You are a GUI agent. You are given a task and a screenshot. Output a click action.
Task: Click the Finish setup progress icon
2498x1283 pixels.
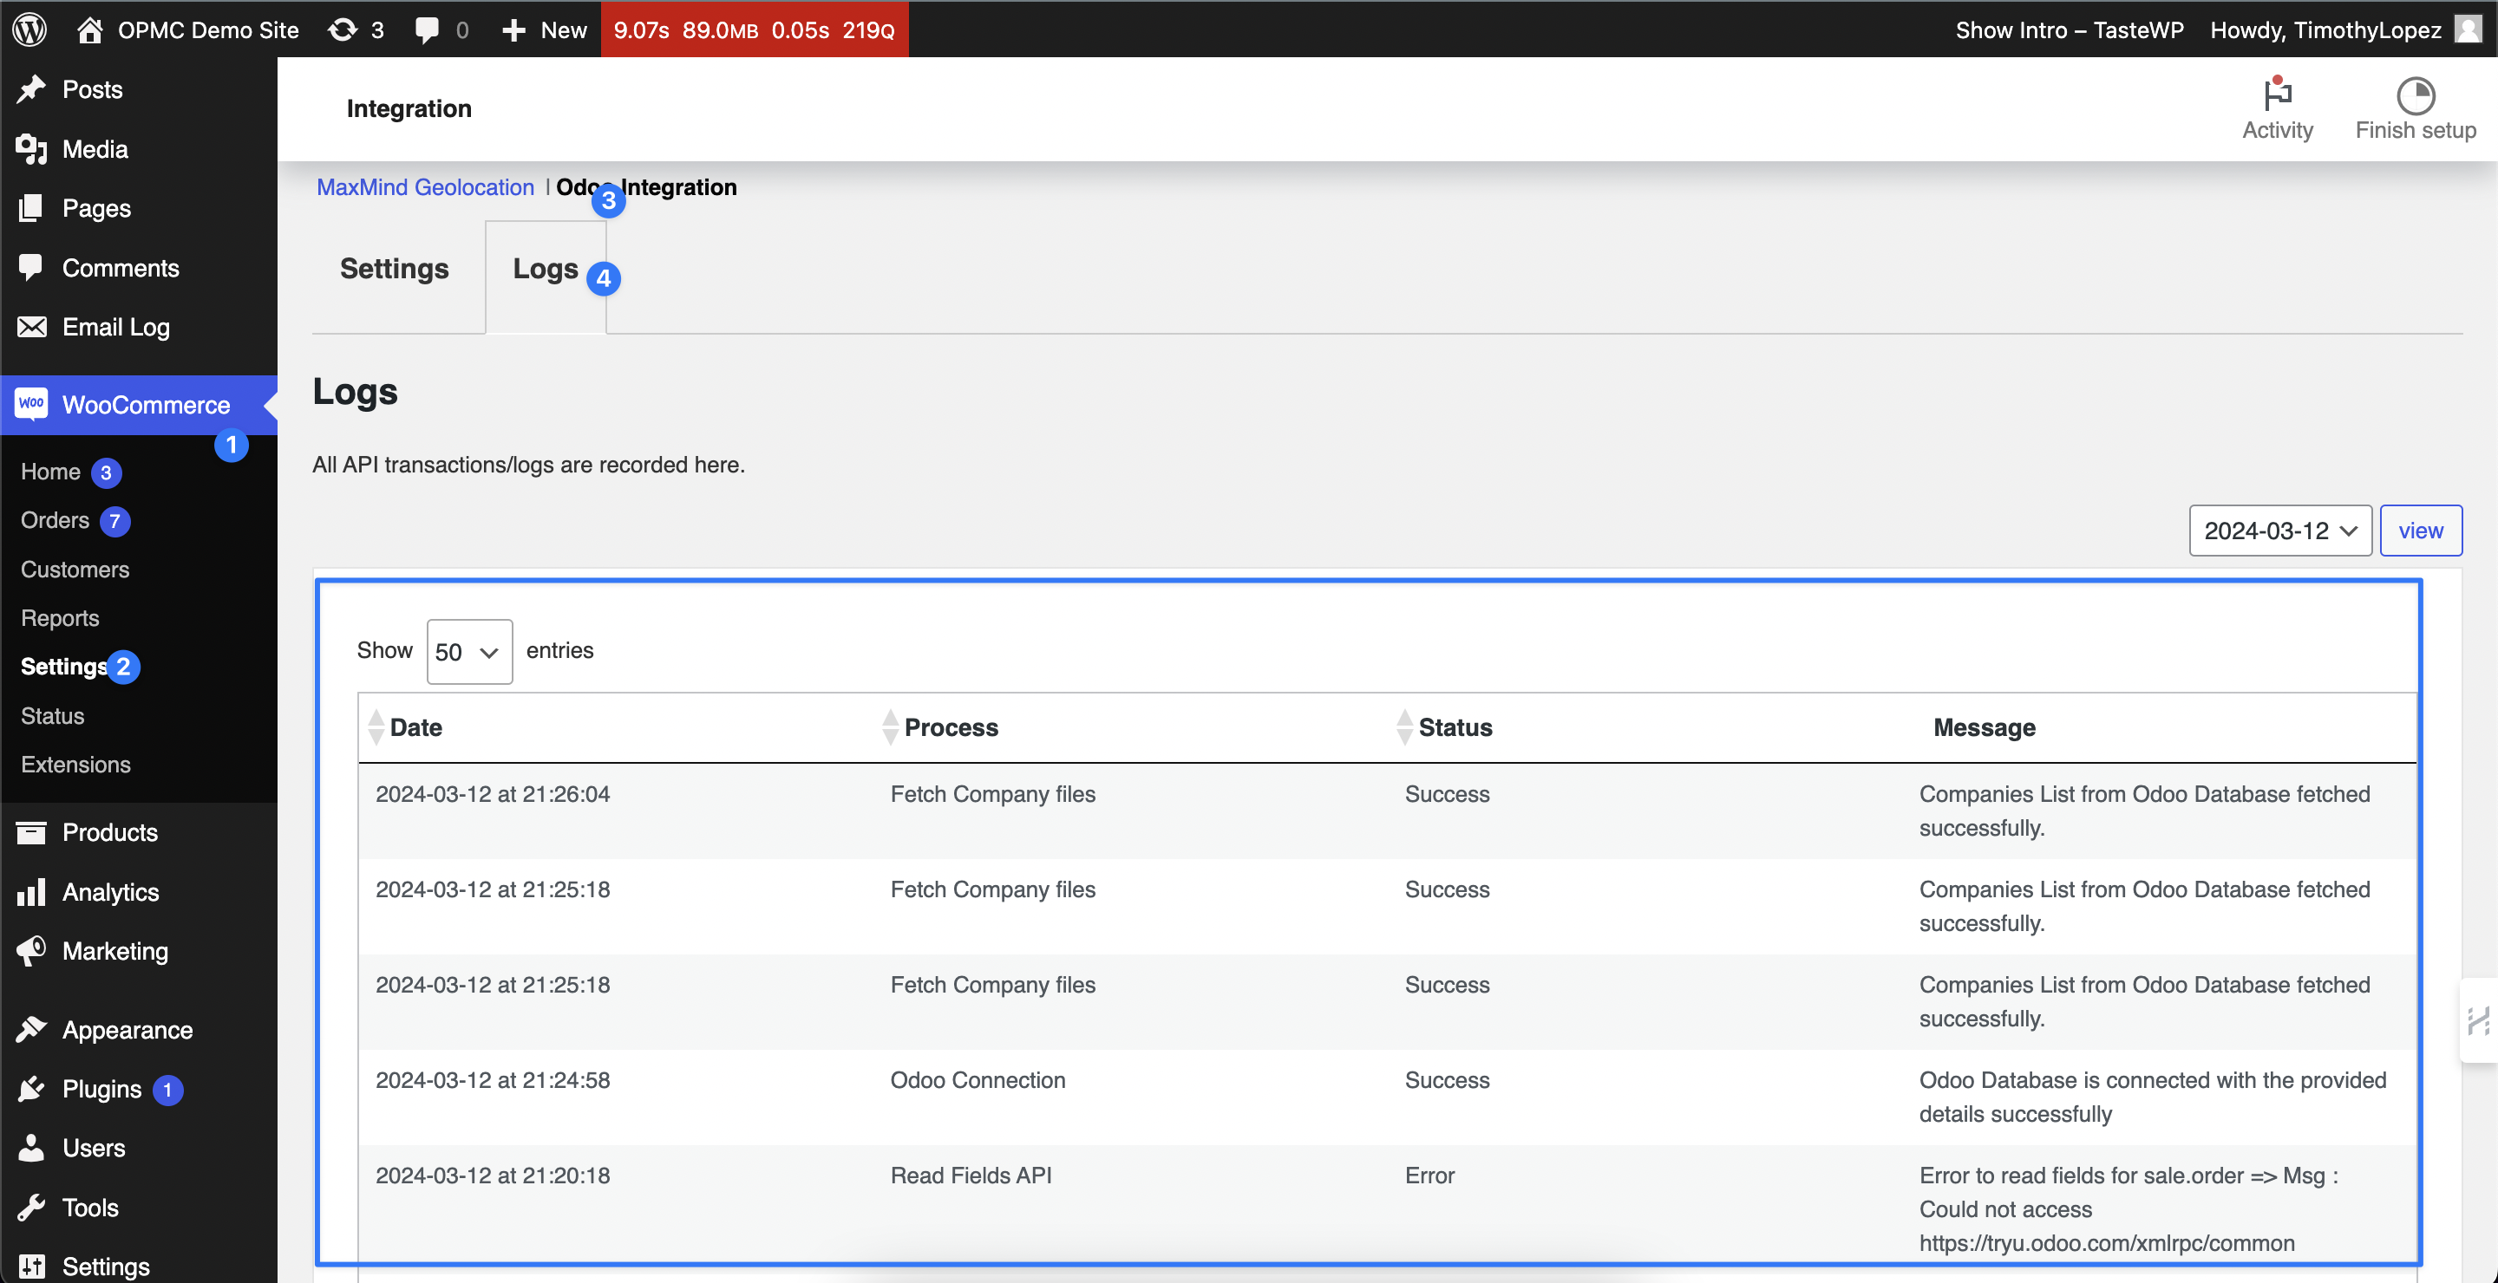tap(2416, 96)
